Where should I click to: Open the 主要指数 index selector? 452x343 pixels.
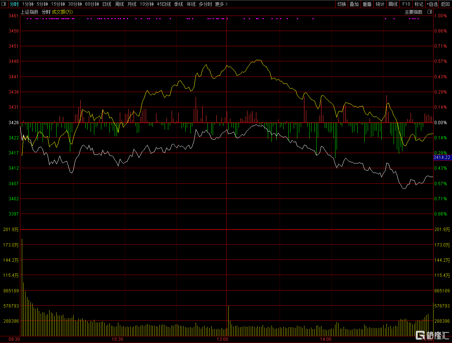413,12
